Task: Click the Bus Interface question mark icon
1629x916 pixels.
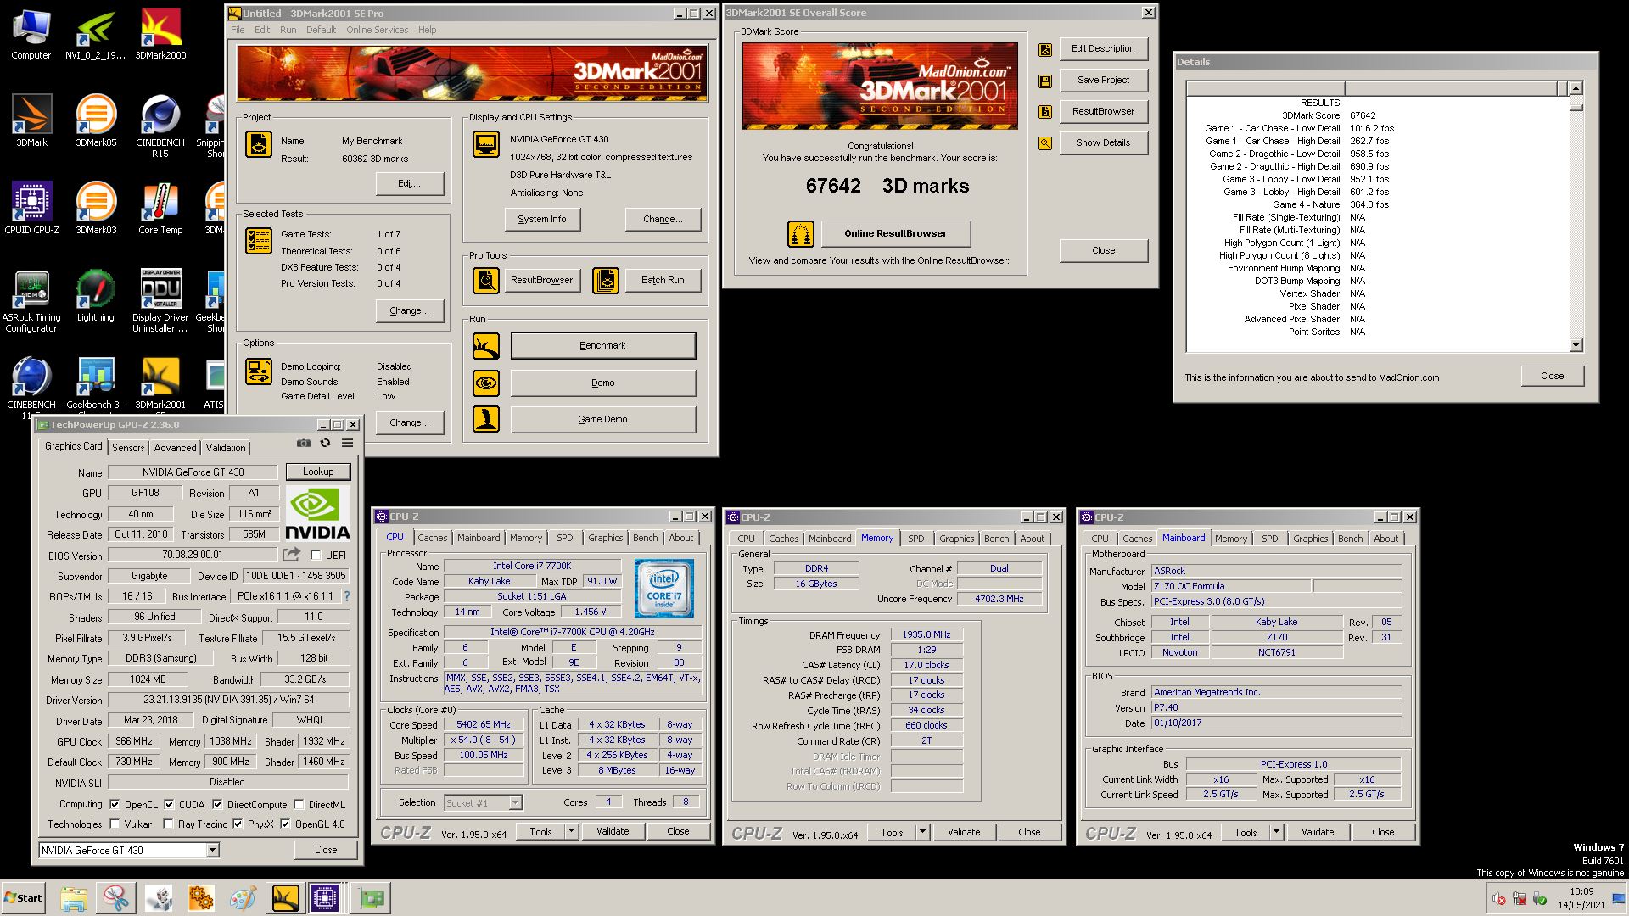Action: click(346, 596)
